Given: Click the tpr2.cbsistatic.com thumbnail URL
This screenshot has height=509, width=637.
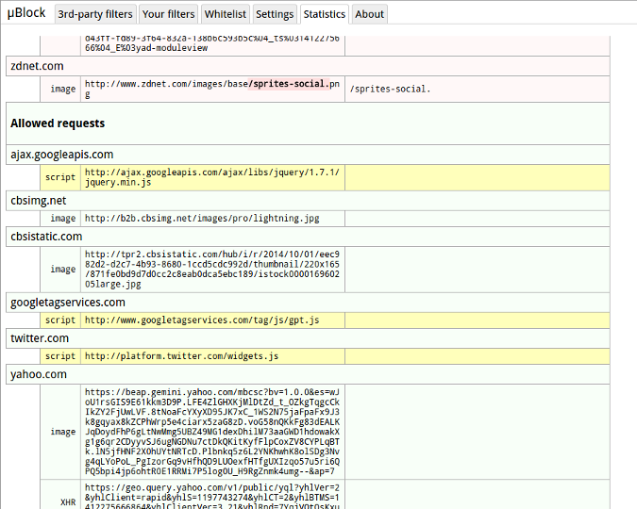Looking at the screenshot, I should point(212,270).
